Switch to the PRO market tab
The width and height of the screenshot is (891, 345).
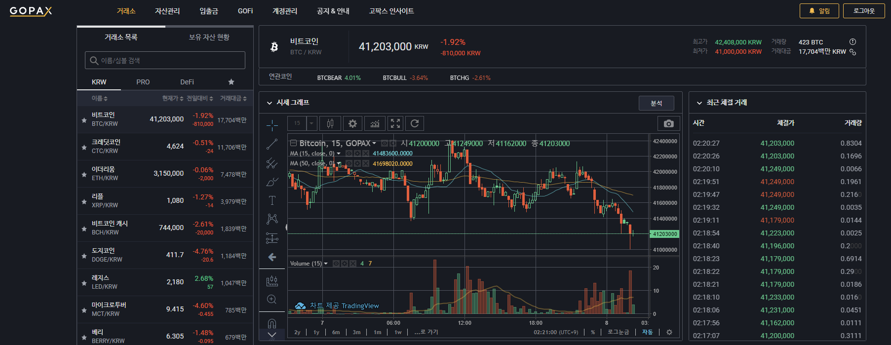point(143,82)
